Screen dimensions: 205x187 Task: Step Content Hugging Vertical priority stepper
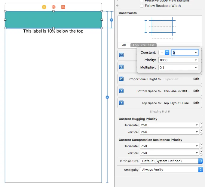pyautogui.click(x=201, y=132)
